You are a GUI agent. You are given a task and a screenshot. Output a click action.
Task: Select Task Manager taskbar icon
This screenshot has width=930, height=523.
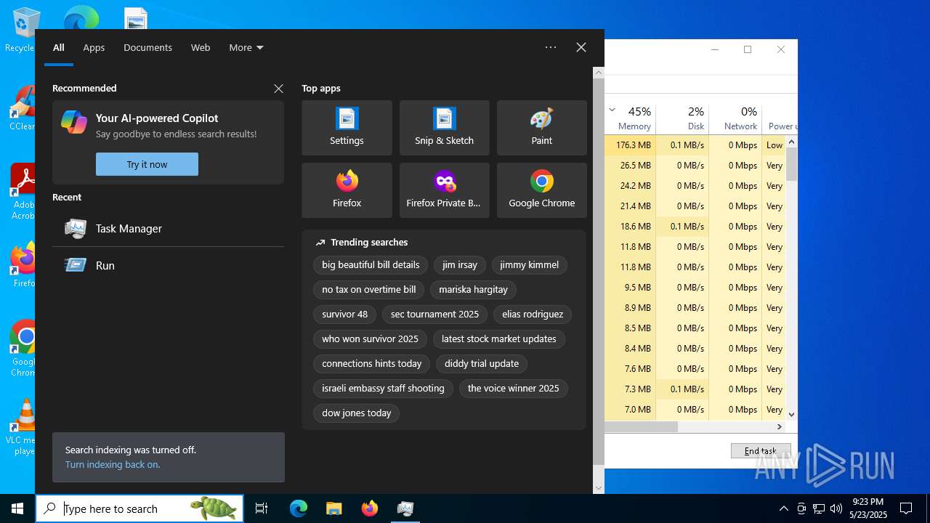point(405,508)
